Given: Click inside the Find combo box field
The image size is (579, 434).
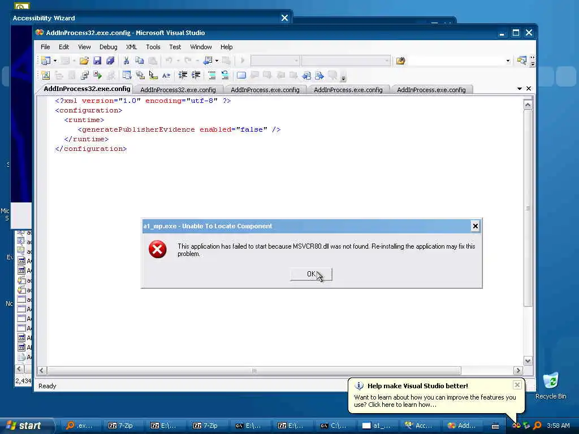Looking at the screenshot, I should (x=456, y=60).
